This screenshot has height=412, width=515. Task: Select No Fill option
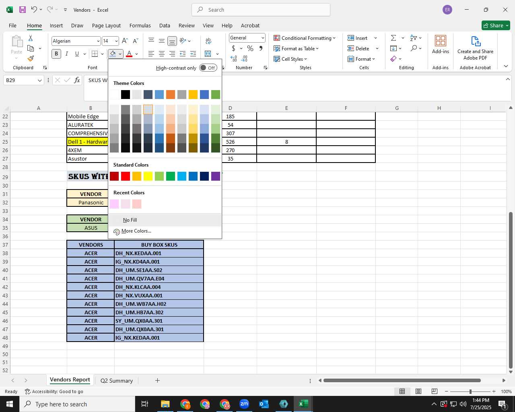[x=165, y=220]
